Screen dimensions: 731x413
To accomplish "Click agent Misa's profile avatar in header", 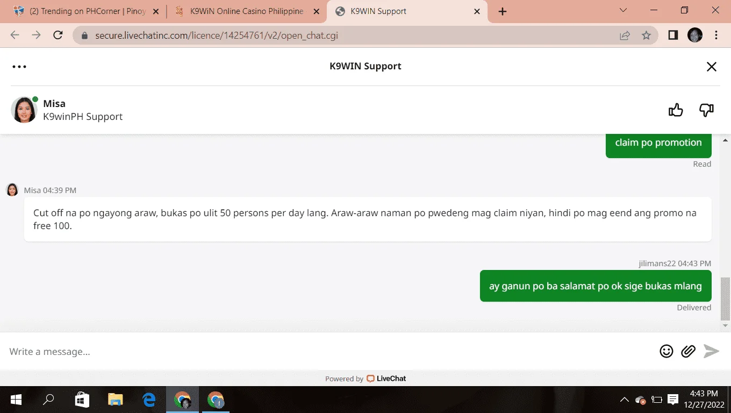I will click(x=24, y=110).
